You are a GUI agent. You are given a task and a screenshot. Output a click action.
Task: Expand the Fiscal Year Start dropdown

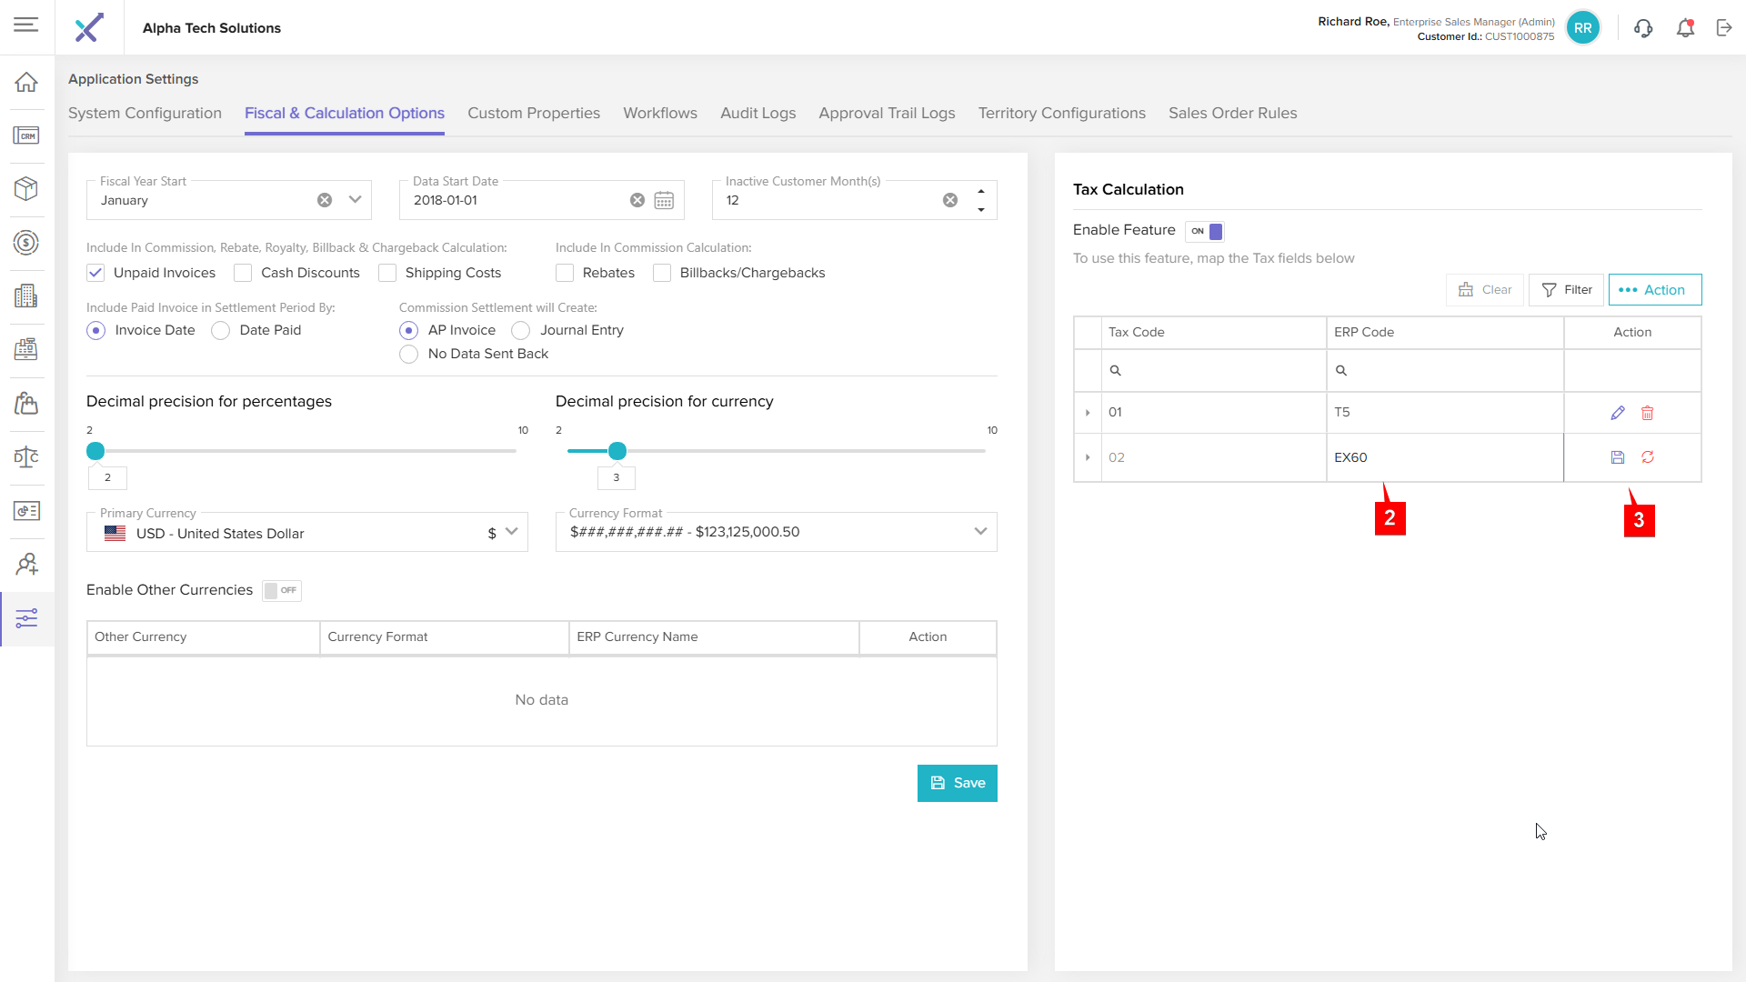click(355, 200)
